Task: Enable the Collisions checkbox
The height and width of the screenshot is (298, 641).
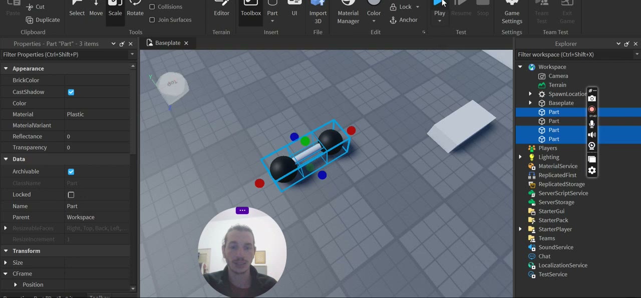Action: coord(152,7)
